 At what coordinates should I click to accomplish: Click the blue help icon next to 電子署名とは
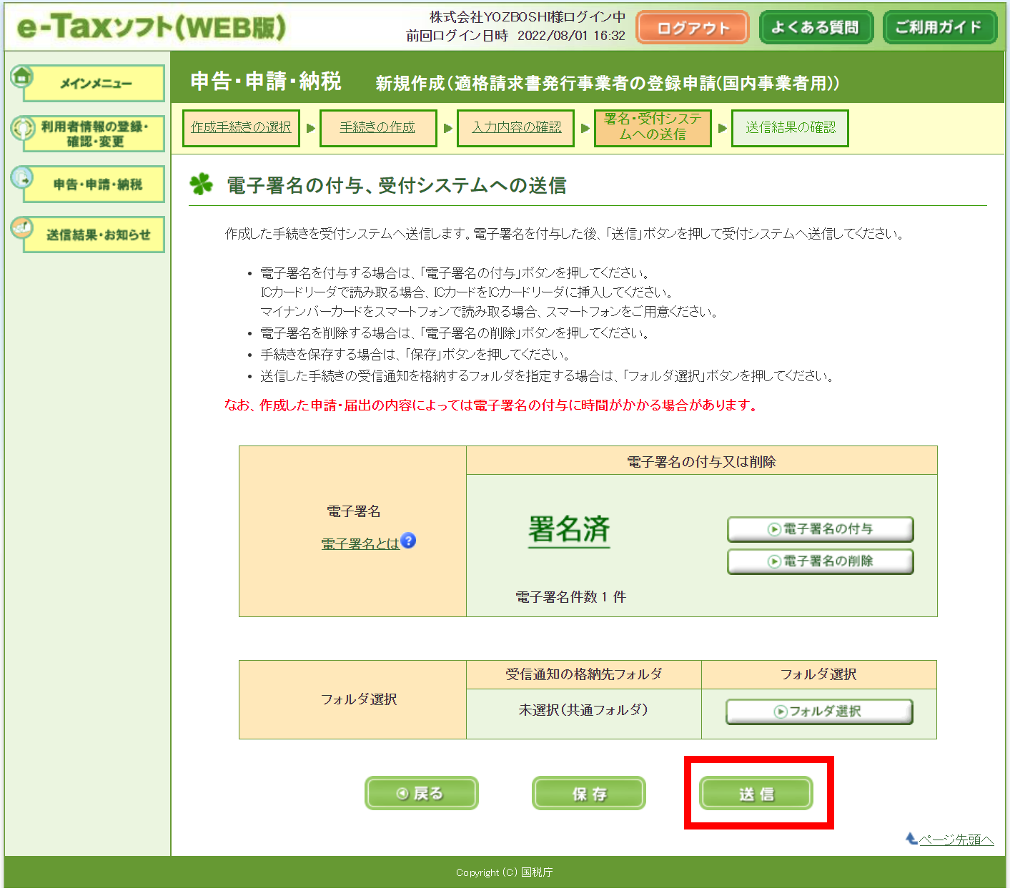click(408, 541)
